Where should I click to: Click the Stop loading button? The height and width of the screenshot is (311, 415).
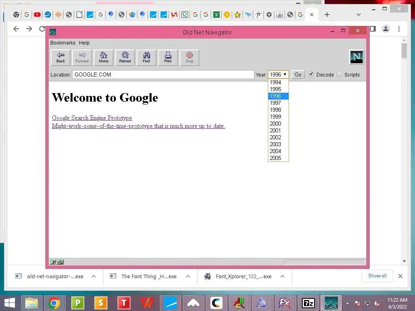click(190, 58)
